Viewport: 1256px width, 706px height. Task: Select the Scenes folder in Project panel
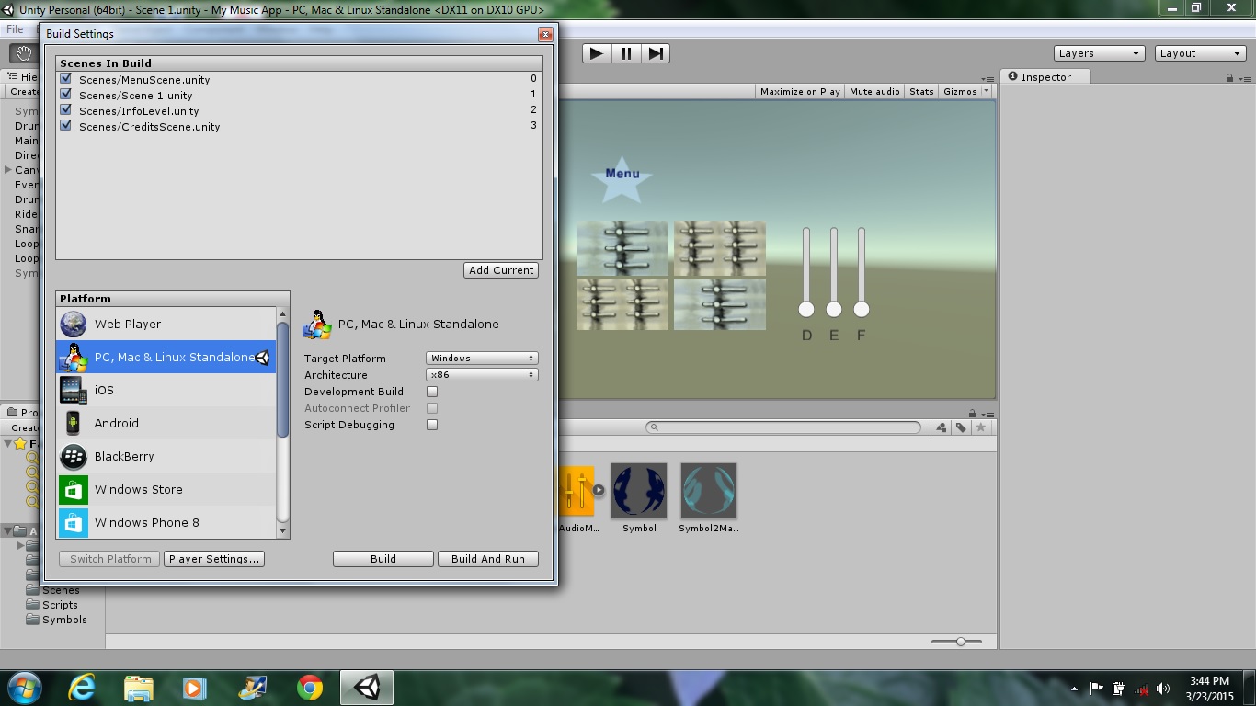[61, 590]
